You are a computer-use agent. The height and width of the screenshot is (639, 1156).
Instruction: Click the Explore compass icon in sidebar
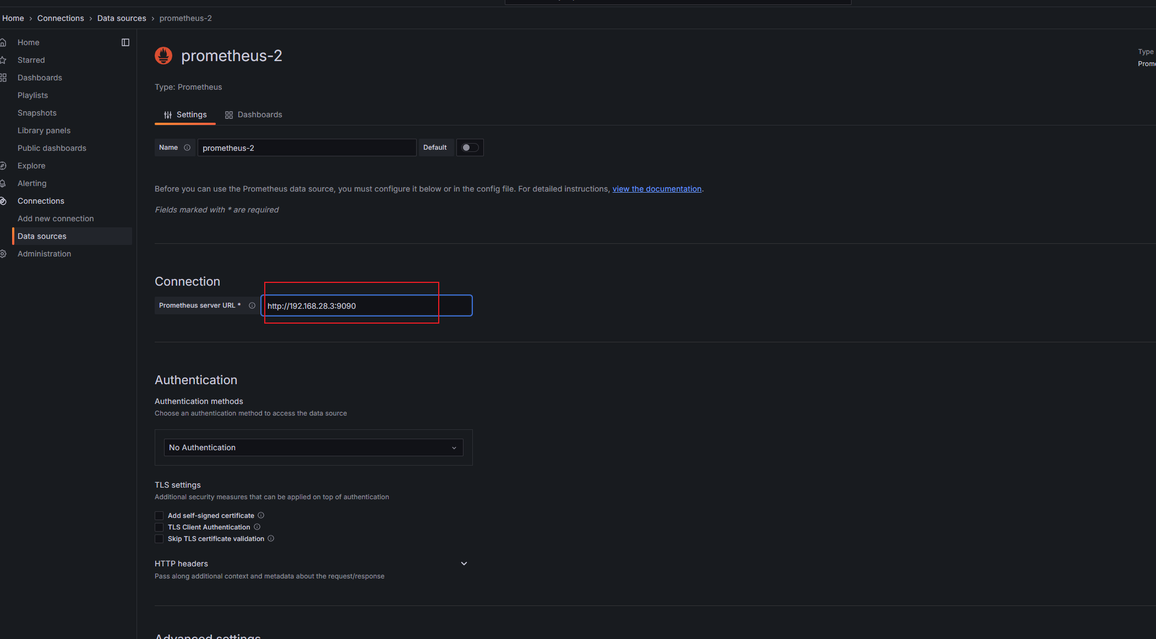point(3,166)
